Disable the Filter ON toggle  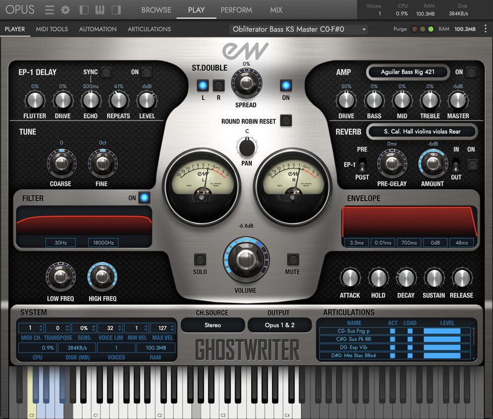(144, 198)
